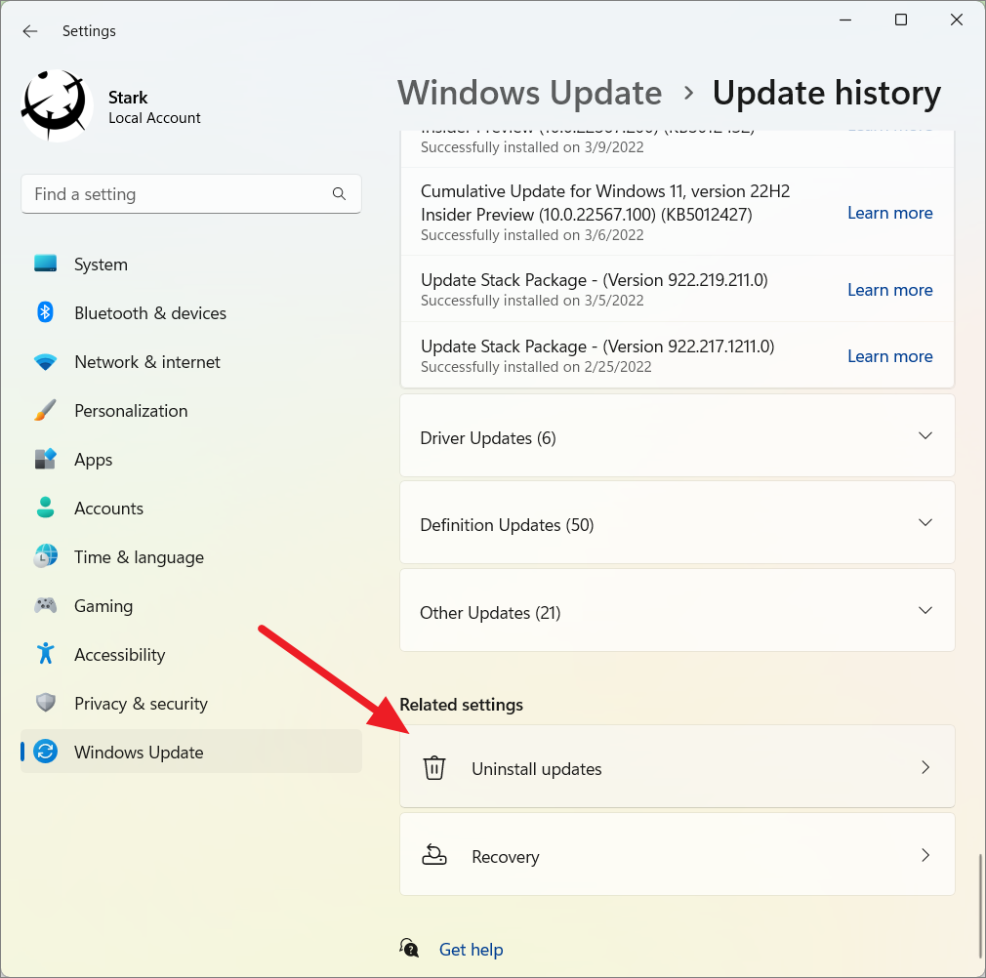Learn more about KB5012427 update
This screenshot has height=978, width=986.
coord(889,213)
